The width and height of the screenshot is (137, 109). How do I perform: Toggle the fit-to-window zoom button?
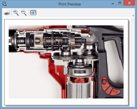pyautogui.click(x=33, y=12)
